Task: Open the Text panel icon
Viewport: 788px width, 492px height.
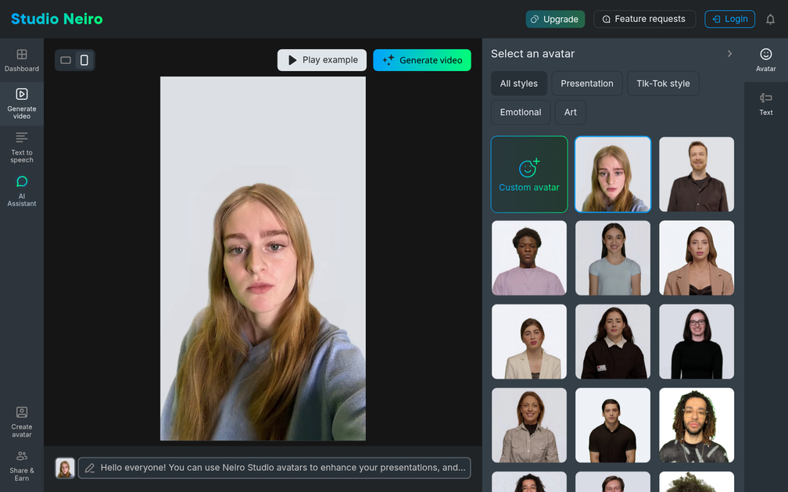Action: point(765,104)
